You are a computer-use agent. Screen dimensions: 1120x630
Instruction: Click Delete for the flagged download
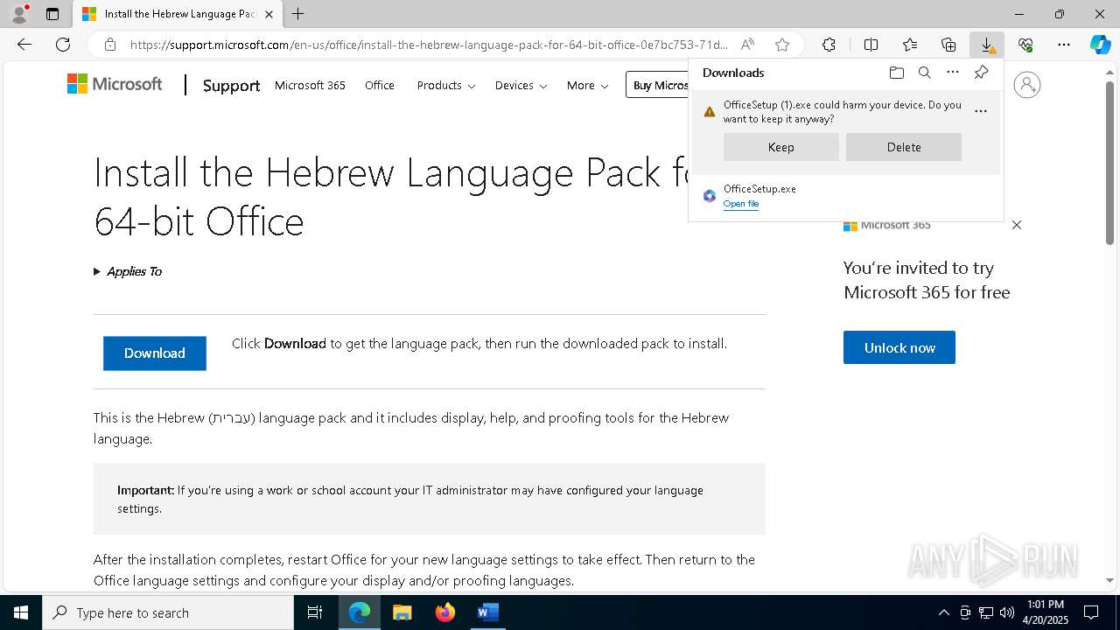(904, 147)
